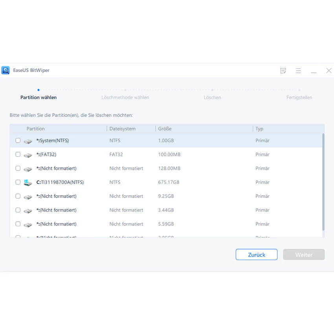Image resolution: width=334 pixels, height=334 pixels.
Task: Select the C:TI31198700A(NTFS) checkbox
Action: 18,182
